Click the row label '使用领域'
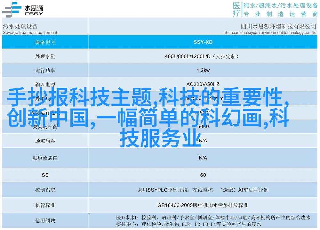This screenshot has width=320, height=230. point(45,221)
